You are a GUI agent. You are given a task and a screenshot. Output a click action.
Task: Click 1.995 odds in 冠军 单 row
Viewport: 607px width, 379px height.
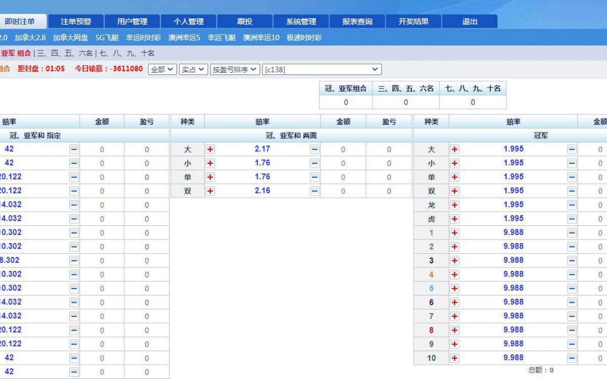(513, 177)
